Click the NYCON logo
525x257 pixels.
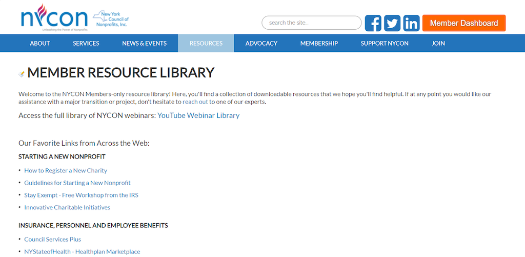pos(54,17)
